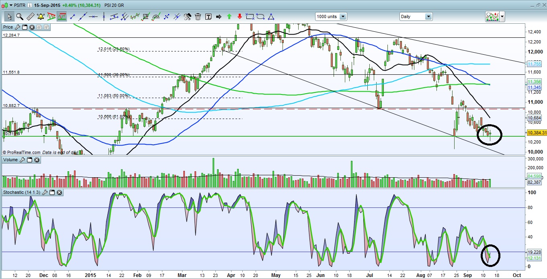This screenshot has width=547, height=279.
Task: Select the Fibonacci arcs drawing tool
Action: [x=156, y=16]
